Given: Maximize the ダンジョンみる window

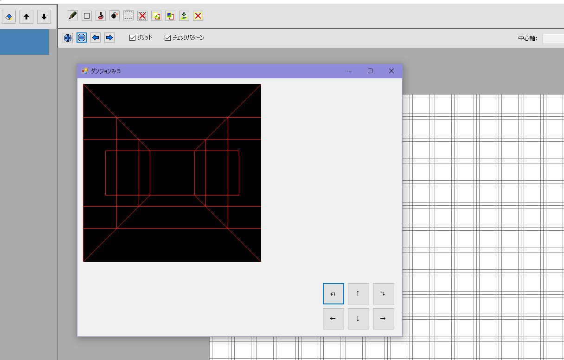Looking at the screenshot, I should (370, 71).
